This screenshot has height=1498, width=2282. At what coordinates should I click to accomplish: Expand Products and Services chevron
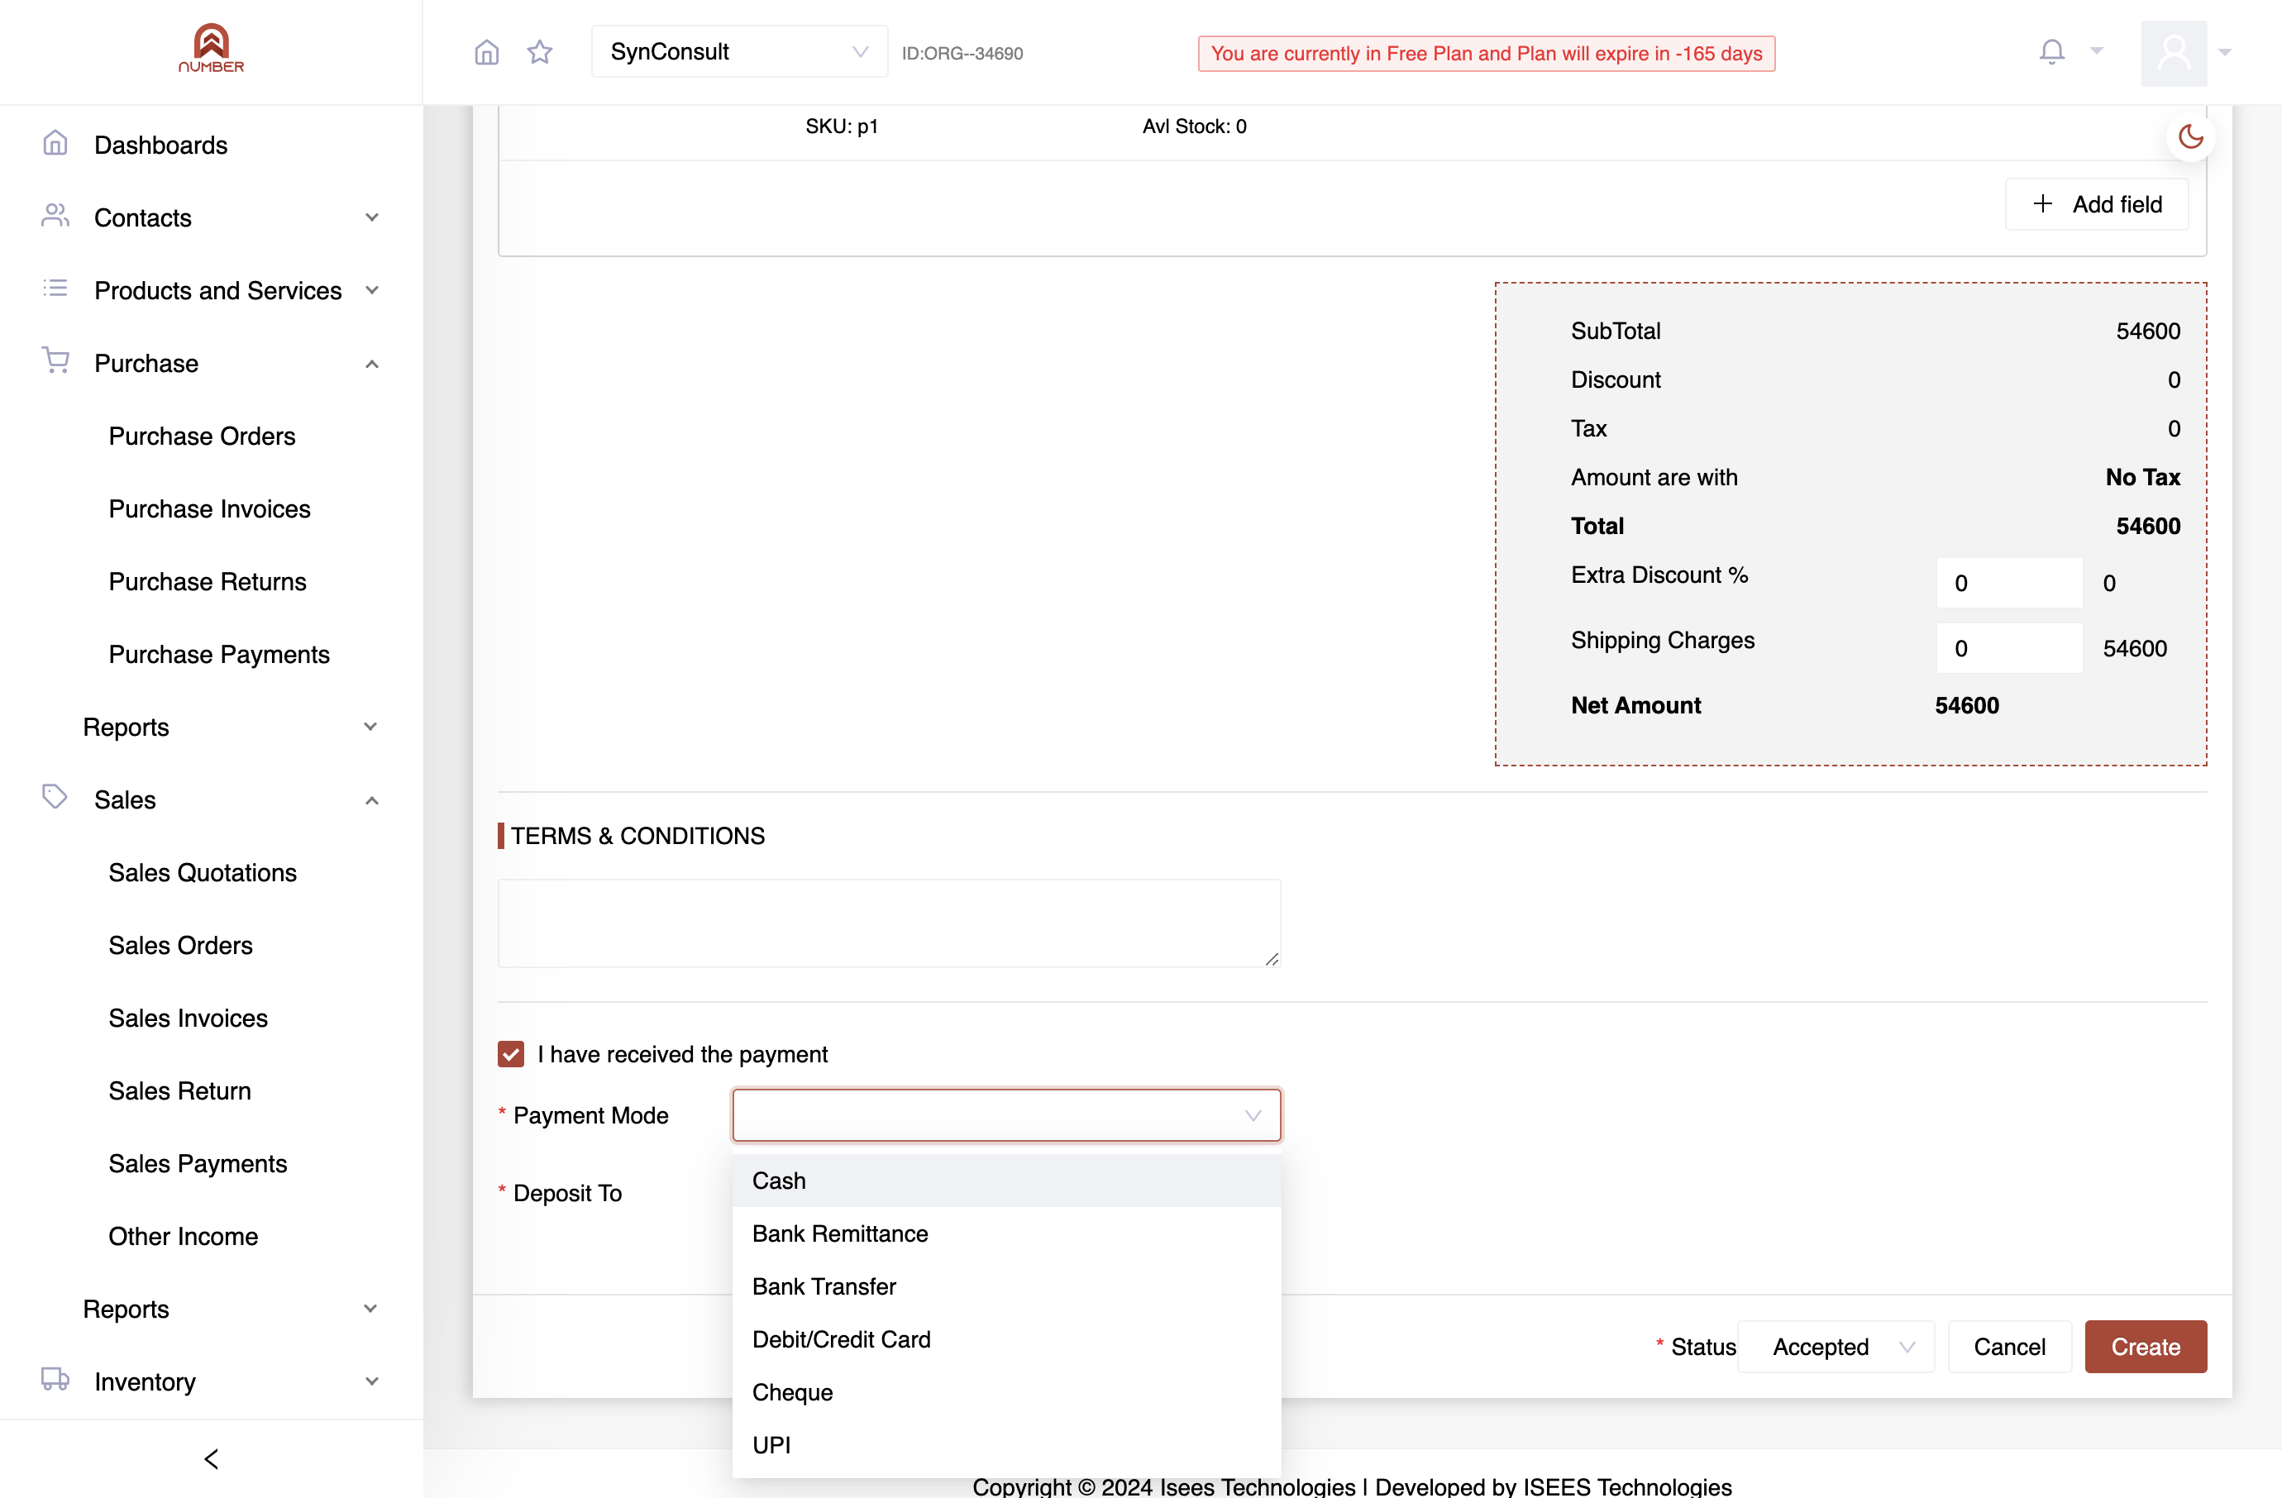[x=371, y=290]
